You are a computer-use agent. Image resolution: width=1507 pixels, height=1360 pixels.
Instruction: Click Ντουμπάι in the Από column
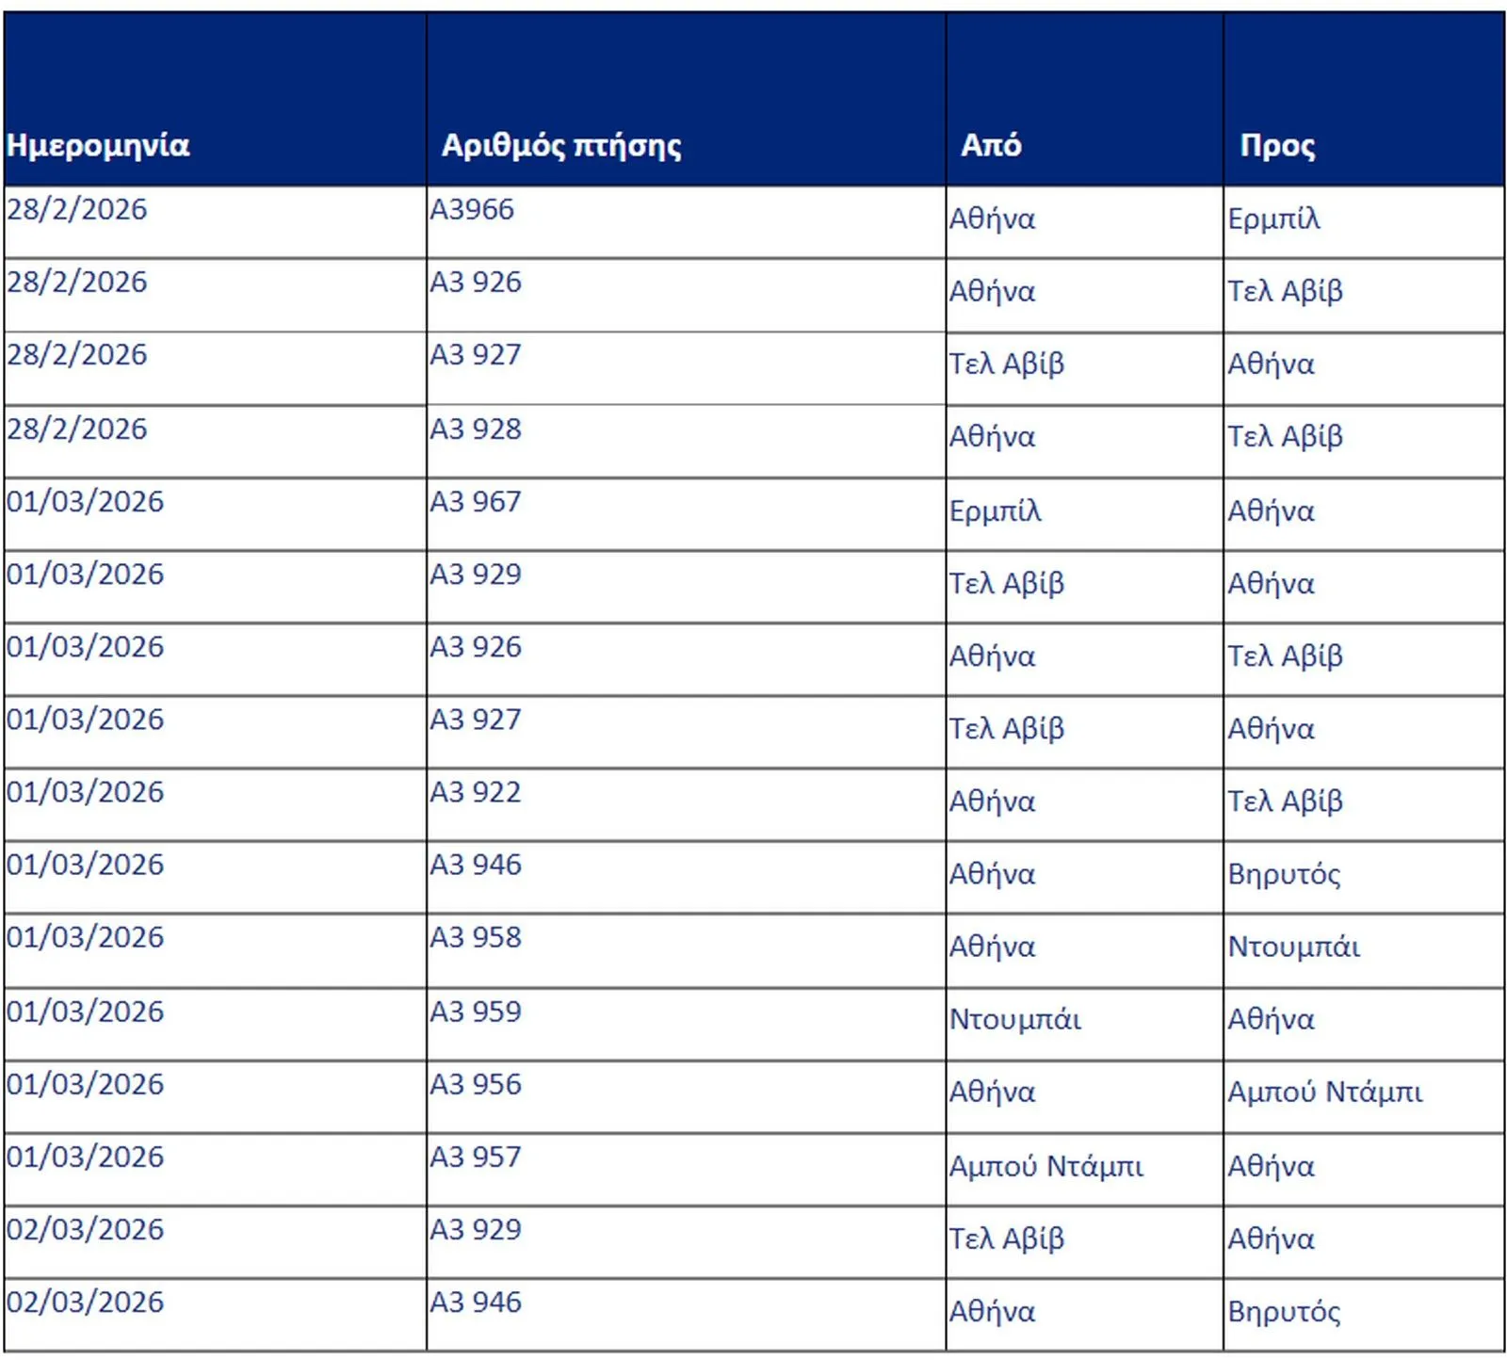pos(1014,1019)
